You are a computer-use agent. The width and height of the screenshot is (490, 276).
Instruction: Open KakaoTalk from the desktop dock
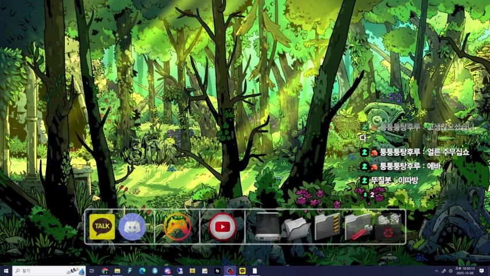(x=102, y=227)
